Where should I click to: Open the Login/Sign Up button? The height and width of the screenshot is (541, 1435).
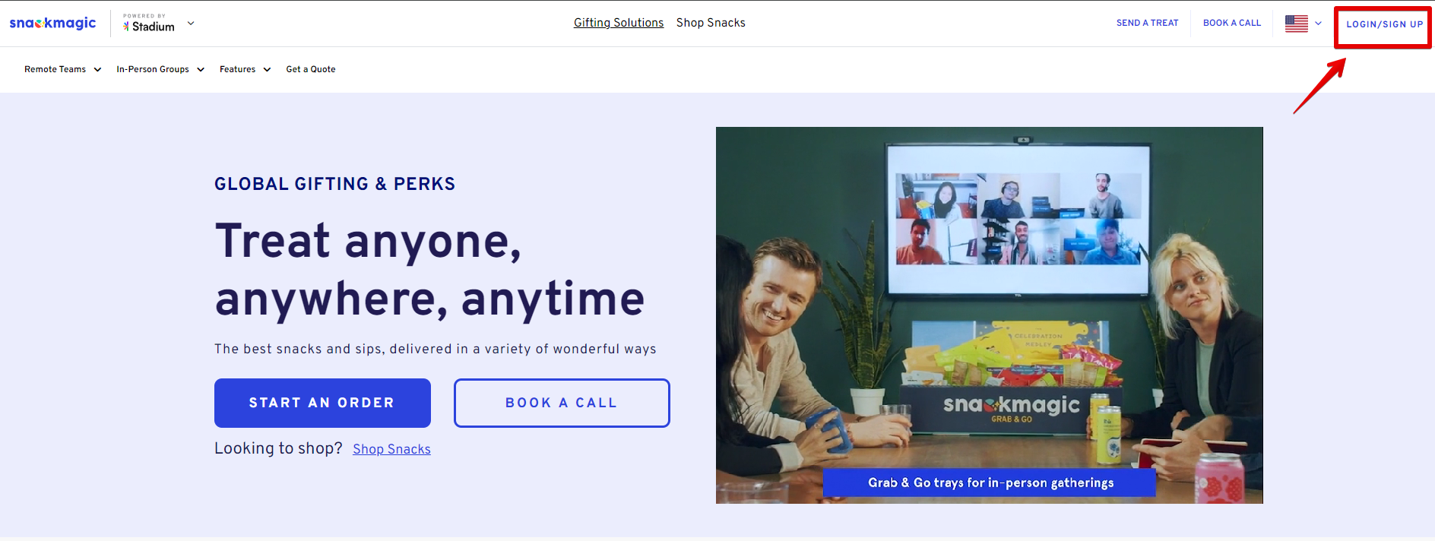(1385, 24)
